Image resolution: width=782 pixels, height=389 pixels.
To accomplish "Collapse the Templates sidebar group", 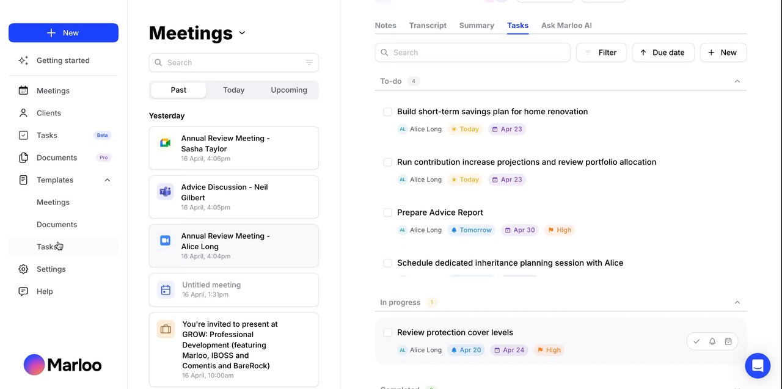I will point(108,180).
